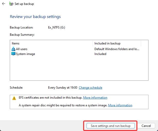158x131 pixels.
Task: Click the Every Sunday at 19:00 text
Action: click(63, 88)
